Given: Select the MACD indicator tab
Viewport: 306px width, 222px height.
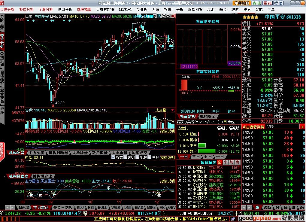Looking at the screenshot, I should pyautogui.click(x=24, y=207).
